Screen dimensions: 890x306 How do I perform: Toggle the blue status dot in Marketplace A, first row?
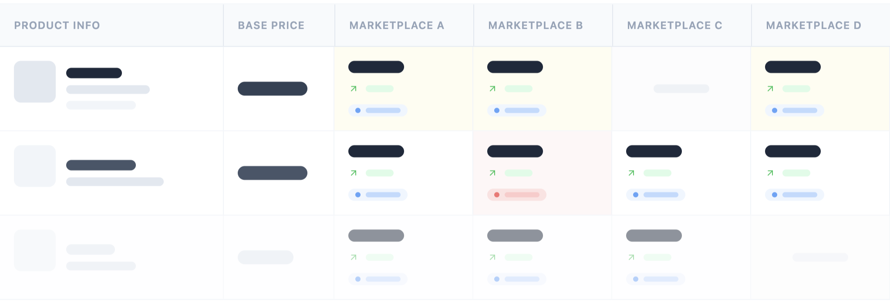(358, 110)
